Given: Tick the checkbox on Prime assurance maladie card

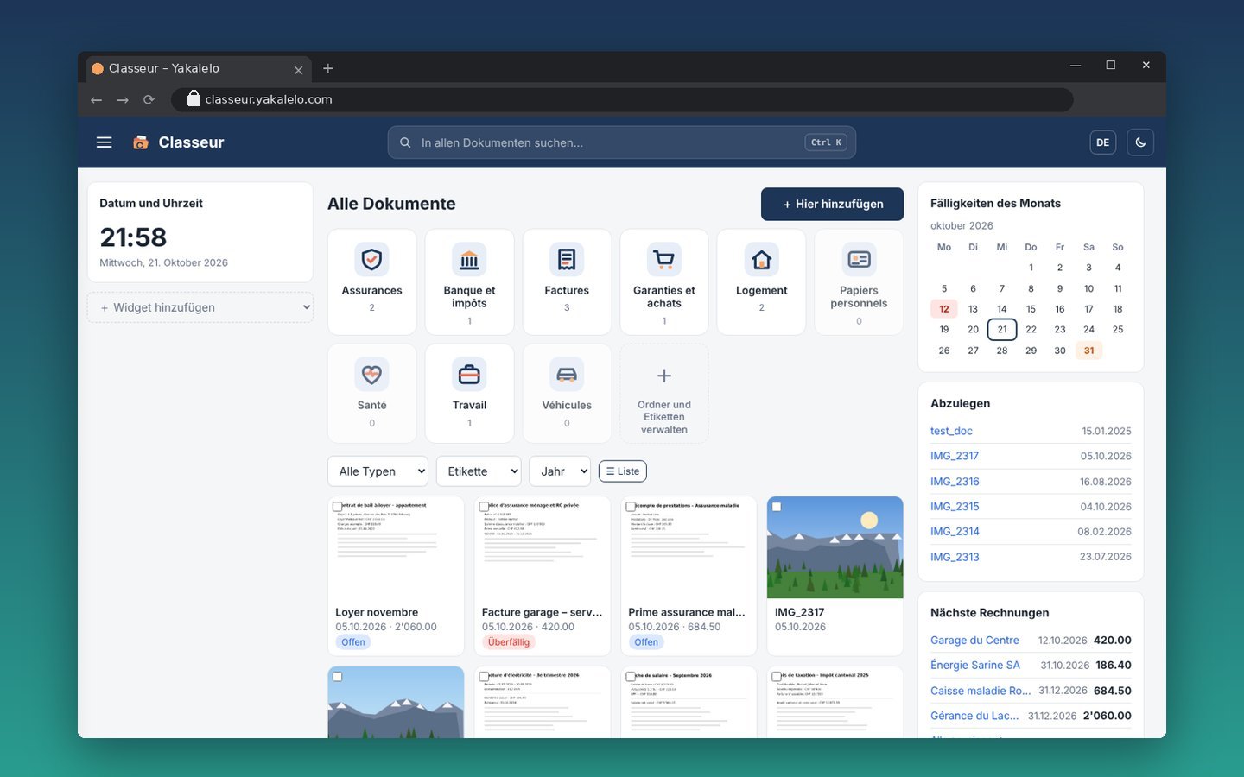Looking at the screenshot, I should pyautogui.click(x=631, y=507).
